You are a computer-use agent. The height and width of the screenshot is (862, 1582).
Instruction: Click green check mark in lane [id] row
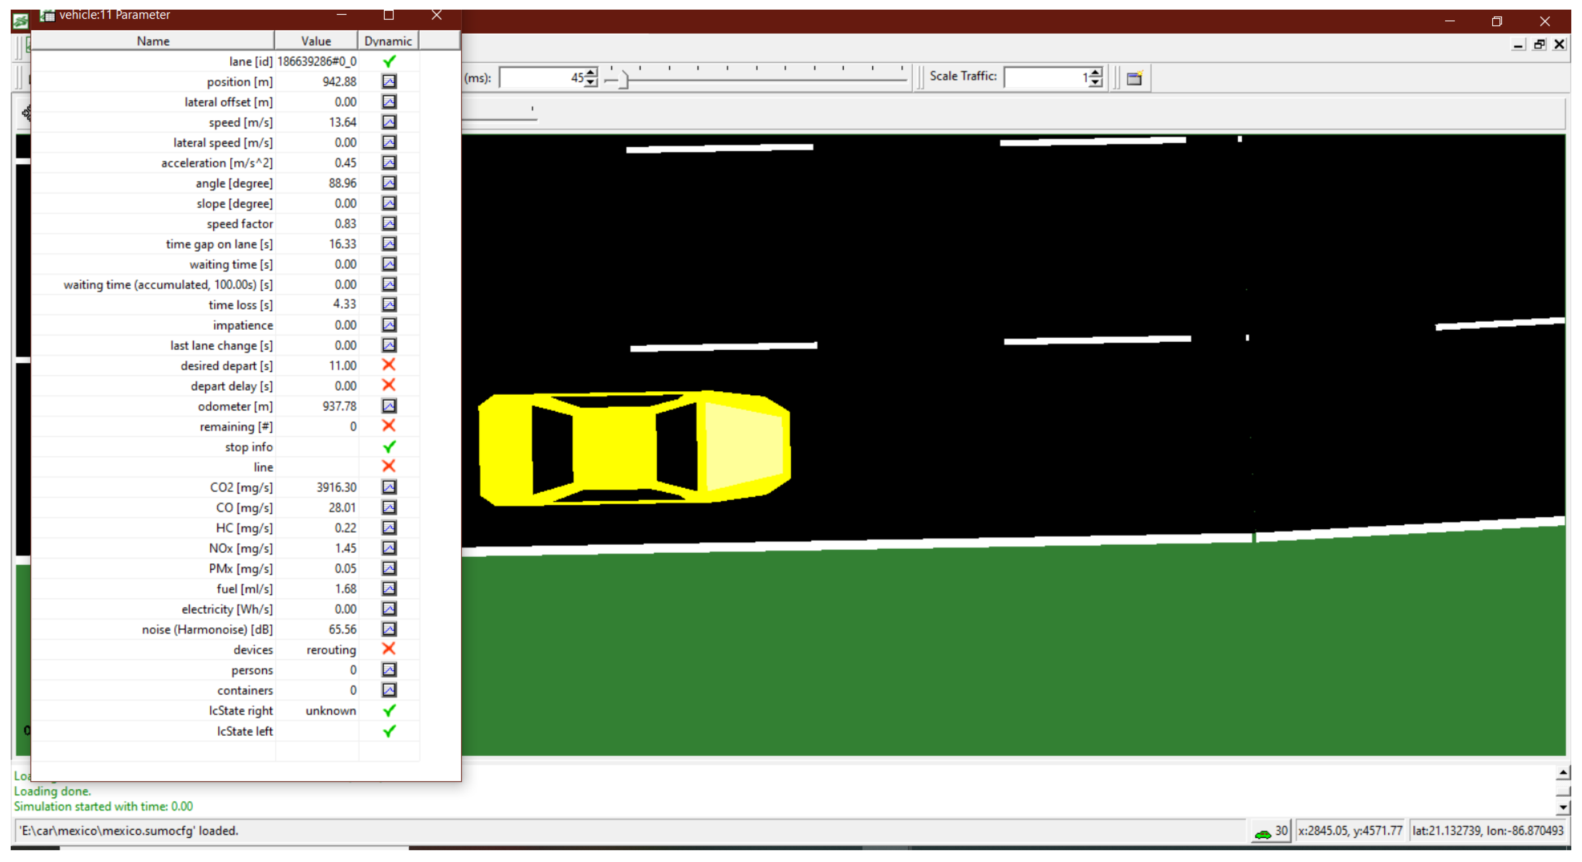click(x=389, y=61)
